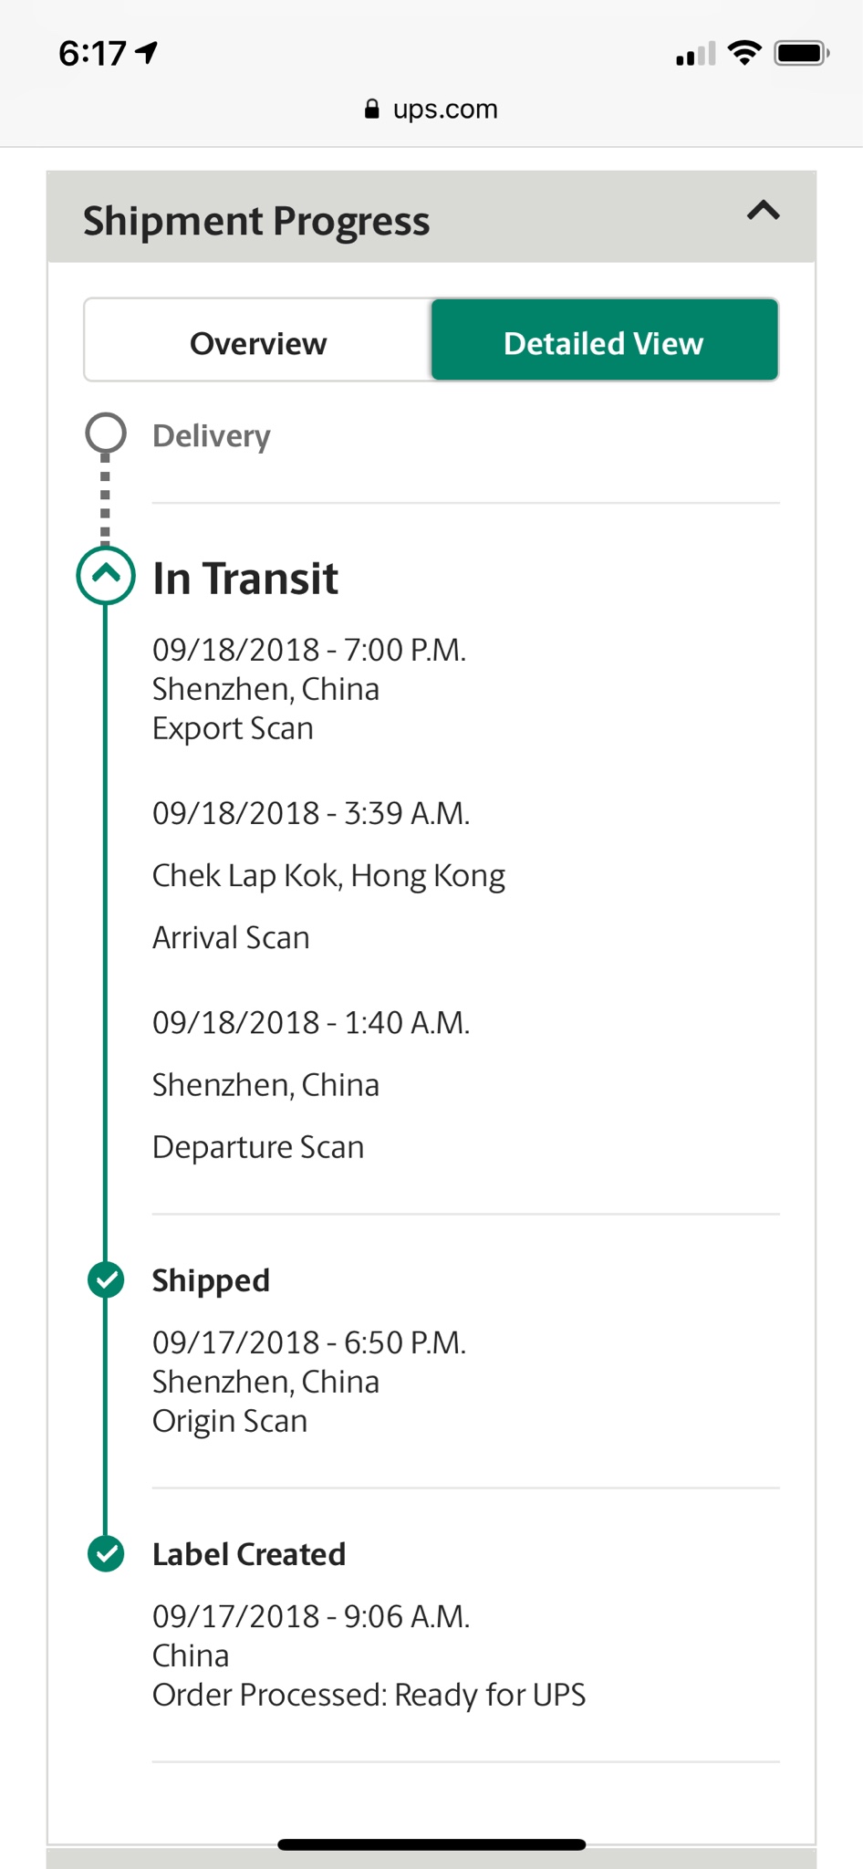Collapse the Shipment Progress section chevron

[x=763, y=213]
